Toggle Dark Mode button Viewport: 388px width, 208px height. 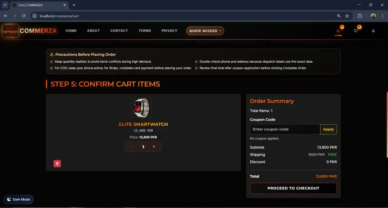tap(19, 200)
